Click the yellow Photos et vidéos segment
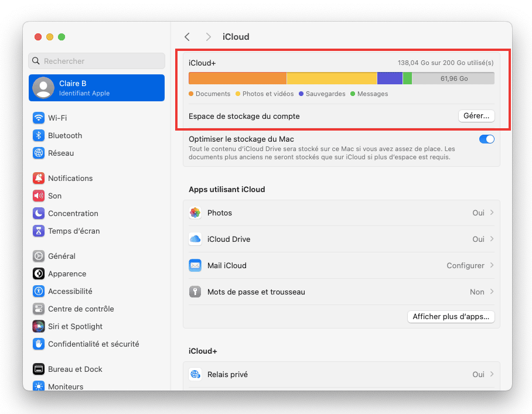 tap(332, 78)
